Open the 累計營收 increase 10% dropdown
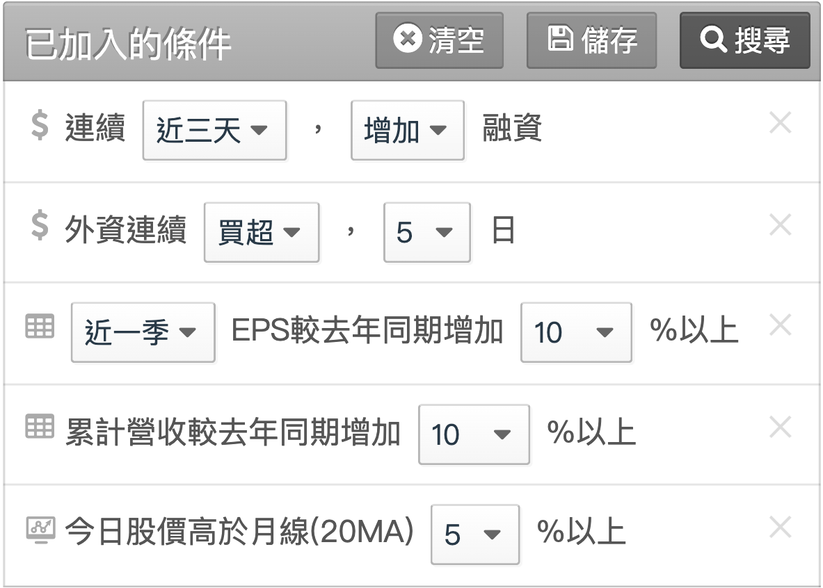Image resolution: width=823 pixels, height=588 pixels. pyautogui.click(x=474, y=434)
